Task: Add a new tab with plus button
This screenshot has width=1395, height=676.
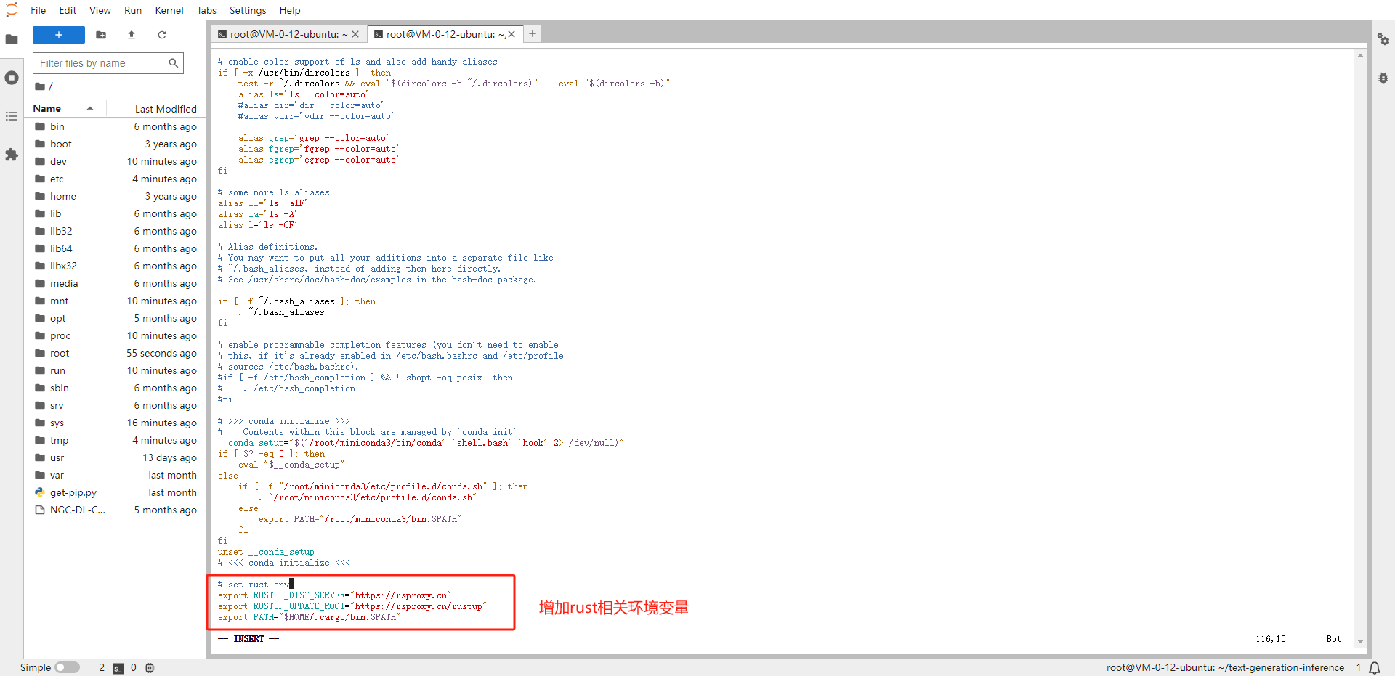Action: coord(533,33)
